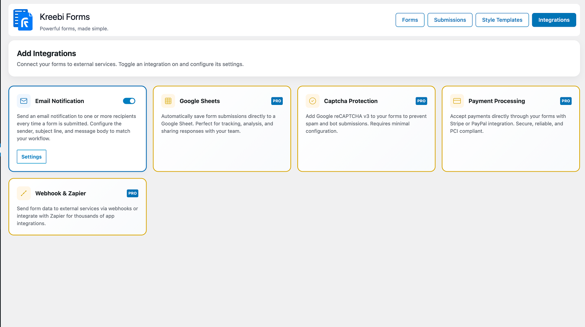
Task: Click the PRO badge on Google Sheets
Action: point(277,101)
